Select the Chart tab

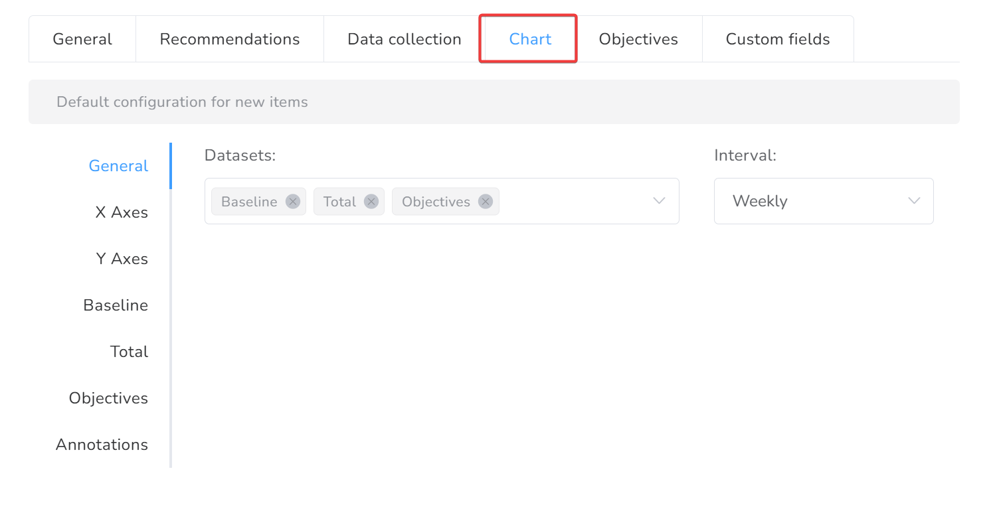pyautogui.click(x=530, y=39)
